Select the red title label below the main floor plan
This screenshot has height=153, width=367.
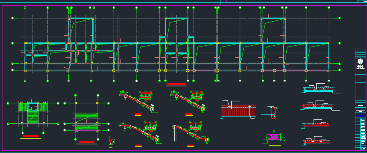click(x=176, y=84)
